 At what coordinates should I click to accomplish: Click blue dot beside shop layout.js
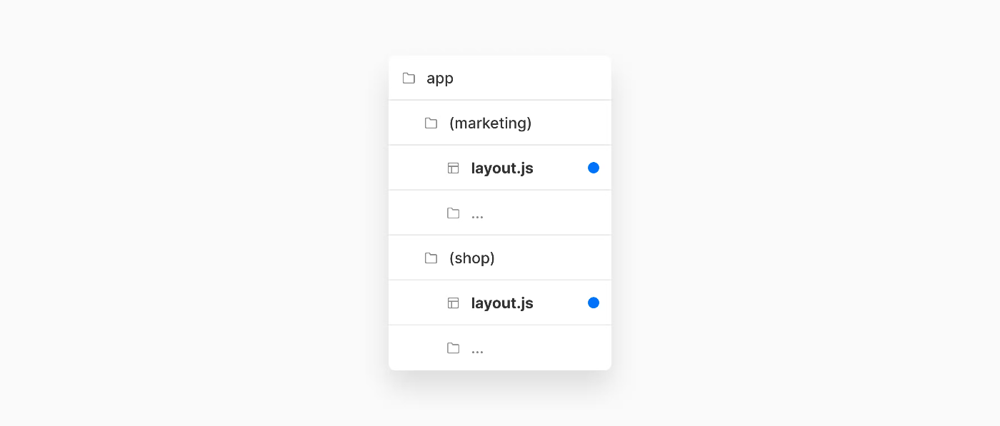(594, 303)
